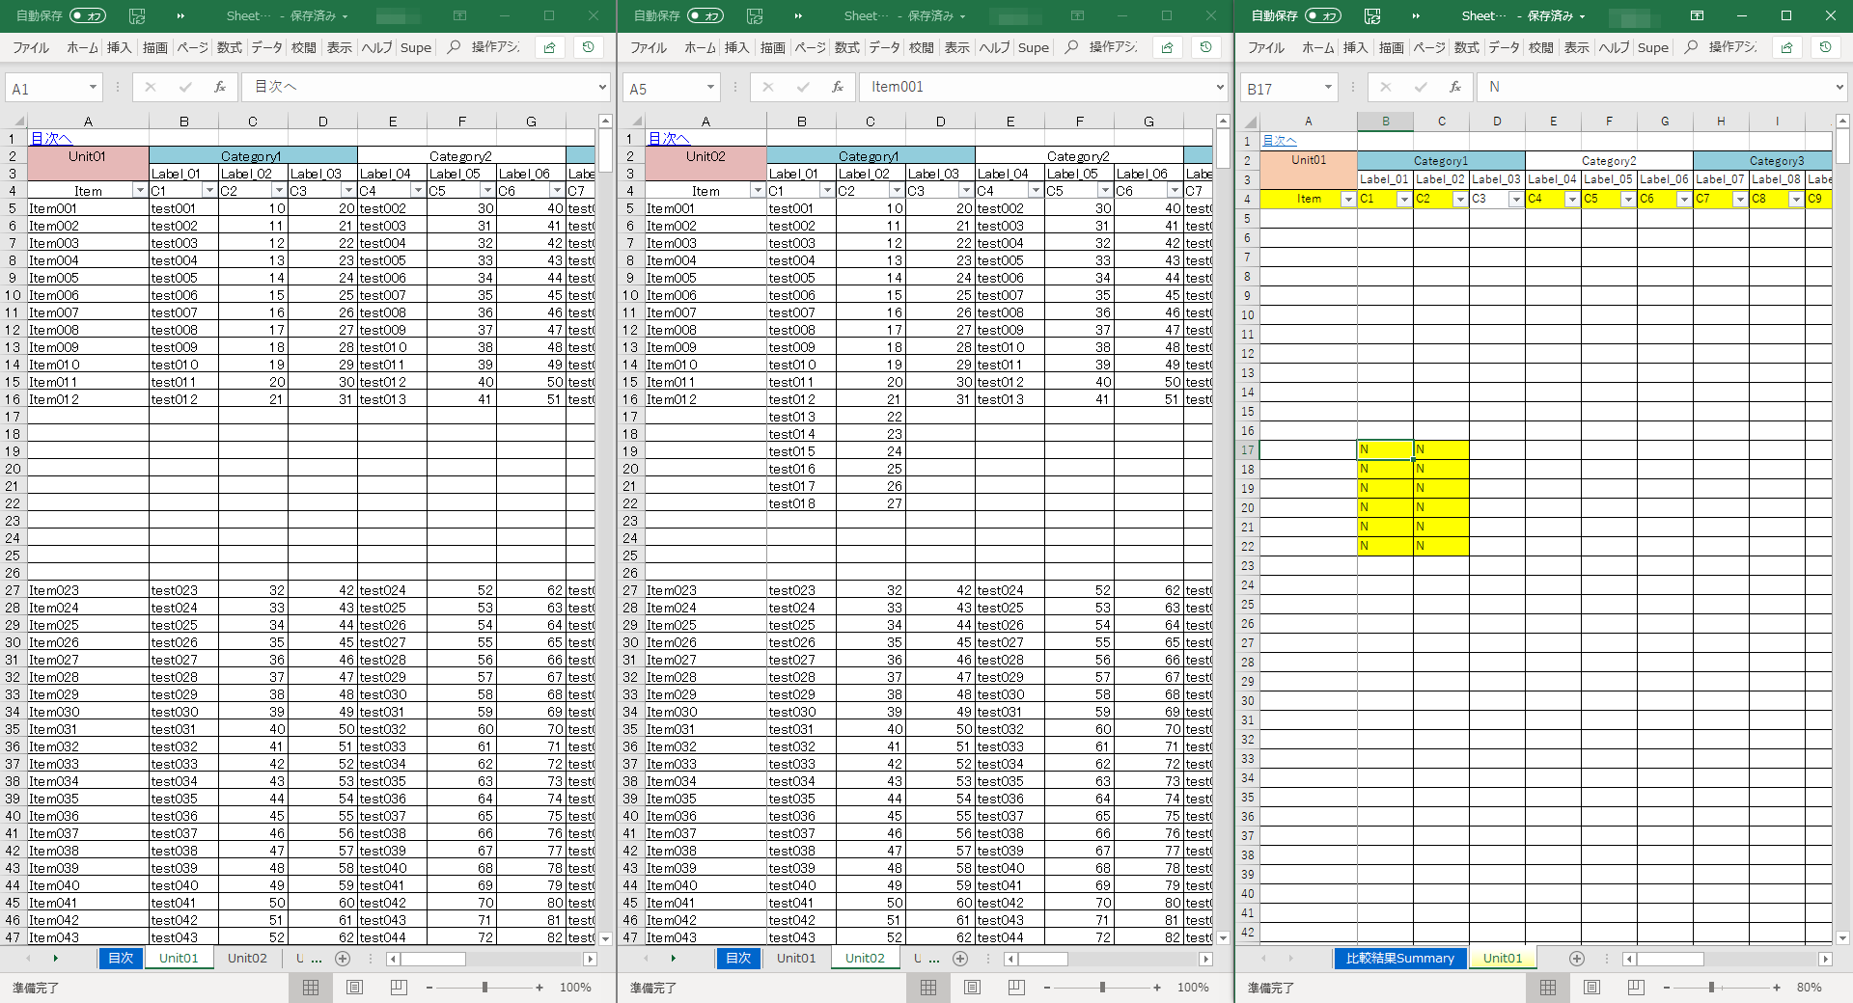This screenshot has width=1853, height=1003.
Task: Open the C4 filter dropdown in middle window
Action: 1036,191
